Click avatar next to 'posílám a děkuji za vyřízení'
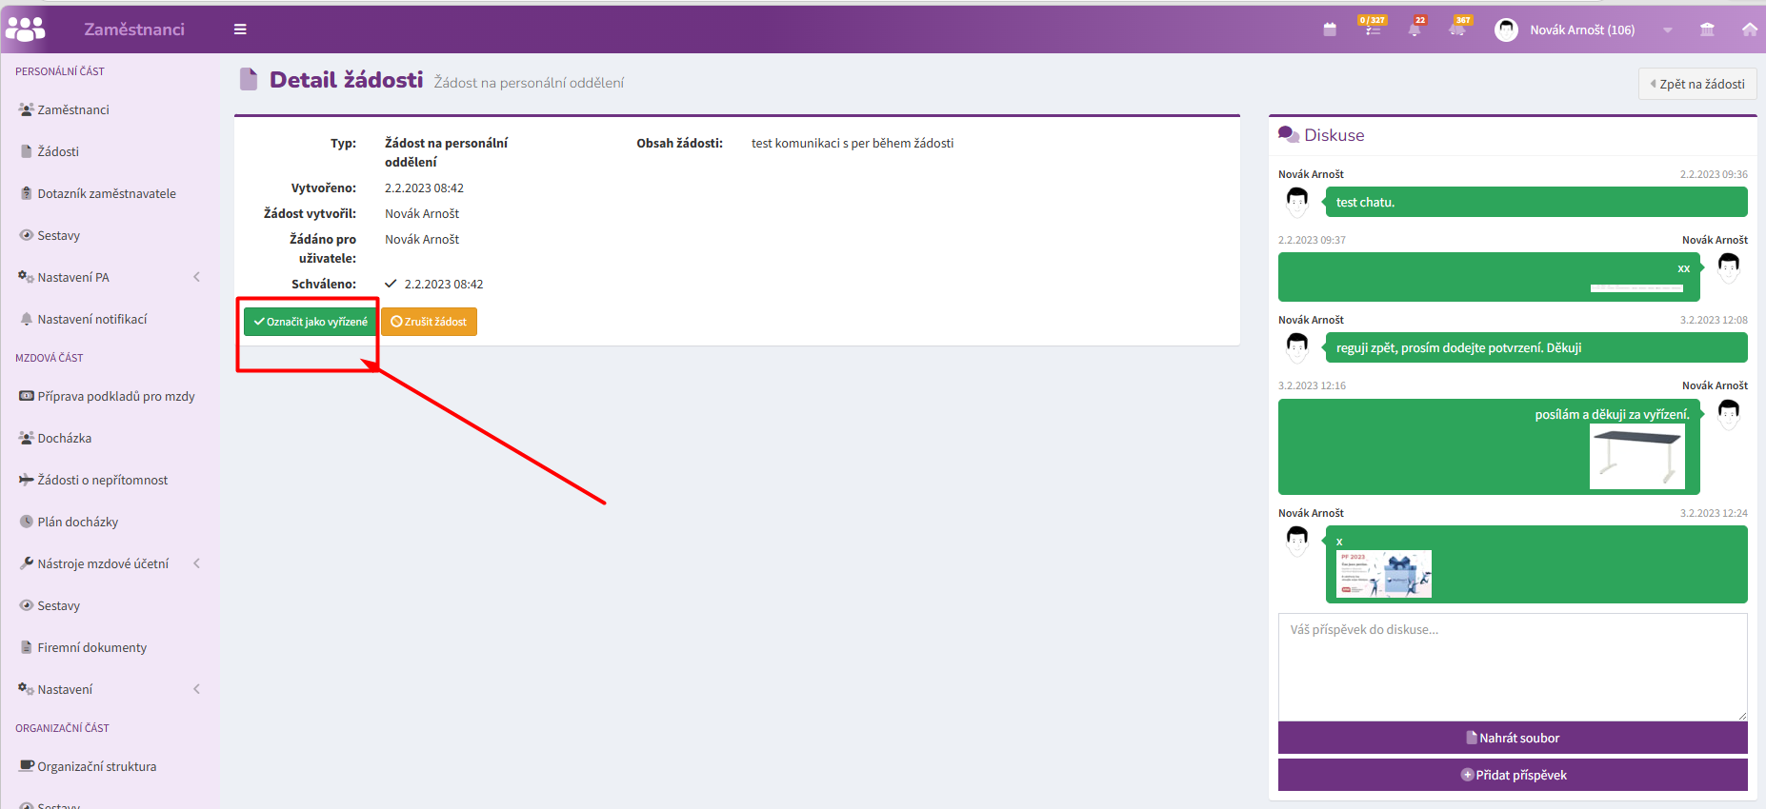The height and width of the screenshot is (809, 1766). (1729, 413)
